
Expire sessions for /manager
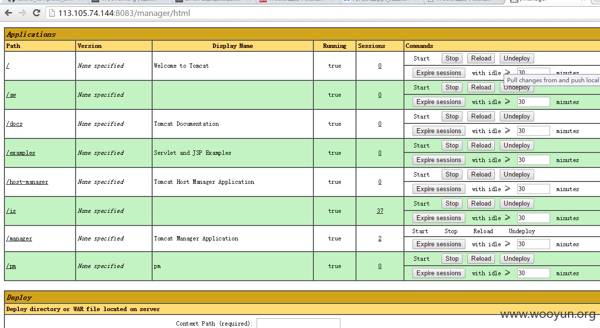coord(439,244)
